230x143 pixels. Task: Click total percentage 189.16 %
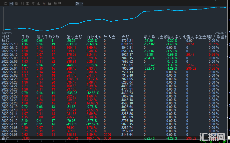(93, 138)
